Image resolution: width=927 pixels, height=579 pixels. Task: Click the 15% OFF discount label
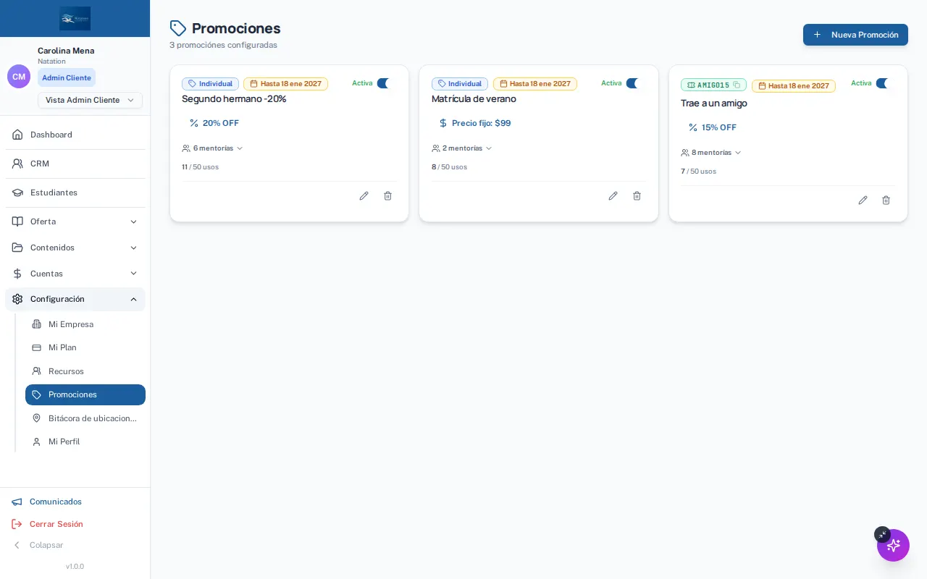713,127
